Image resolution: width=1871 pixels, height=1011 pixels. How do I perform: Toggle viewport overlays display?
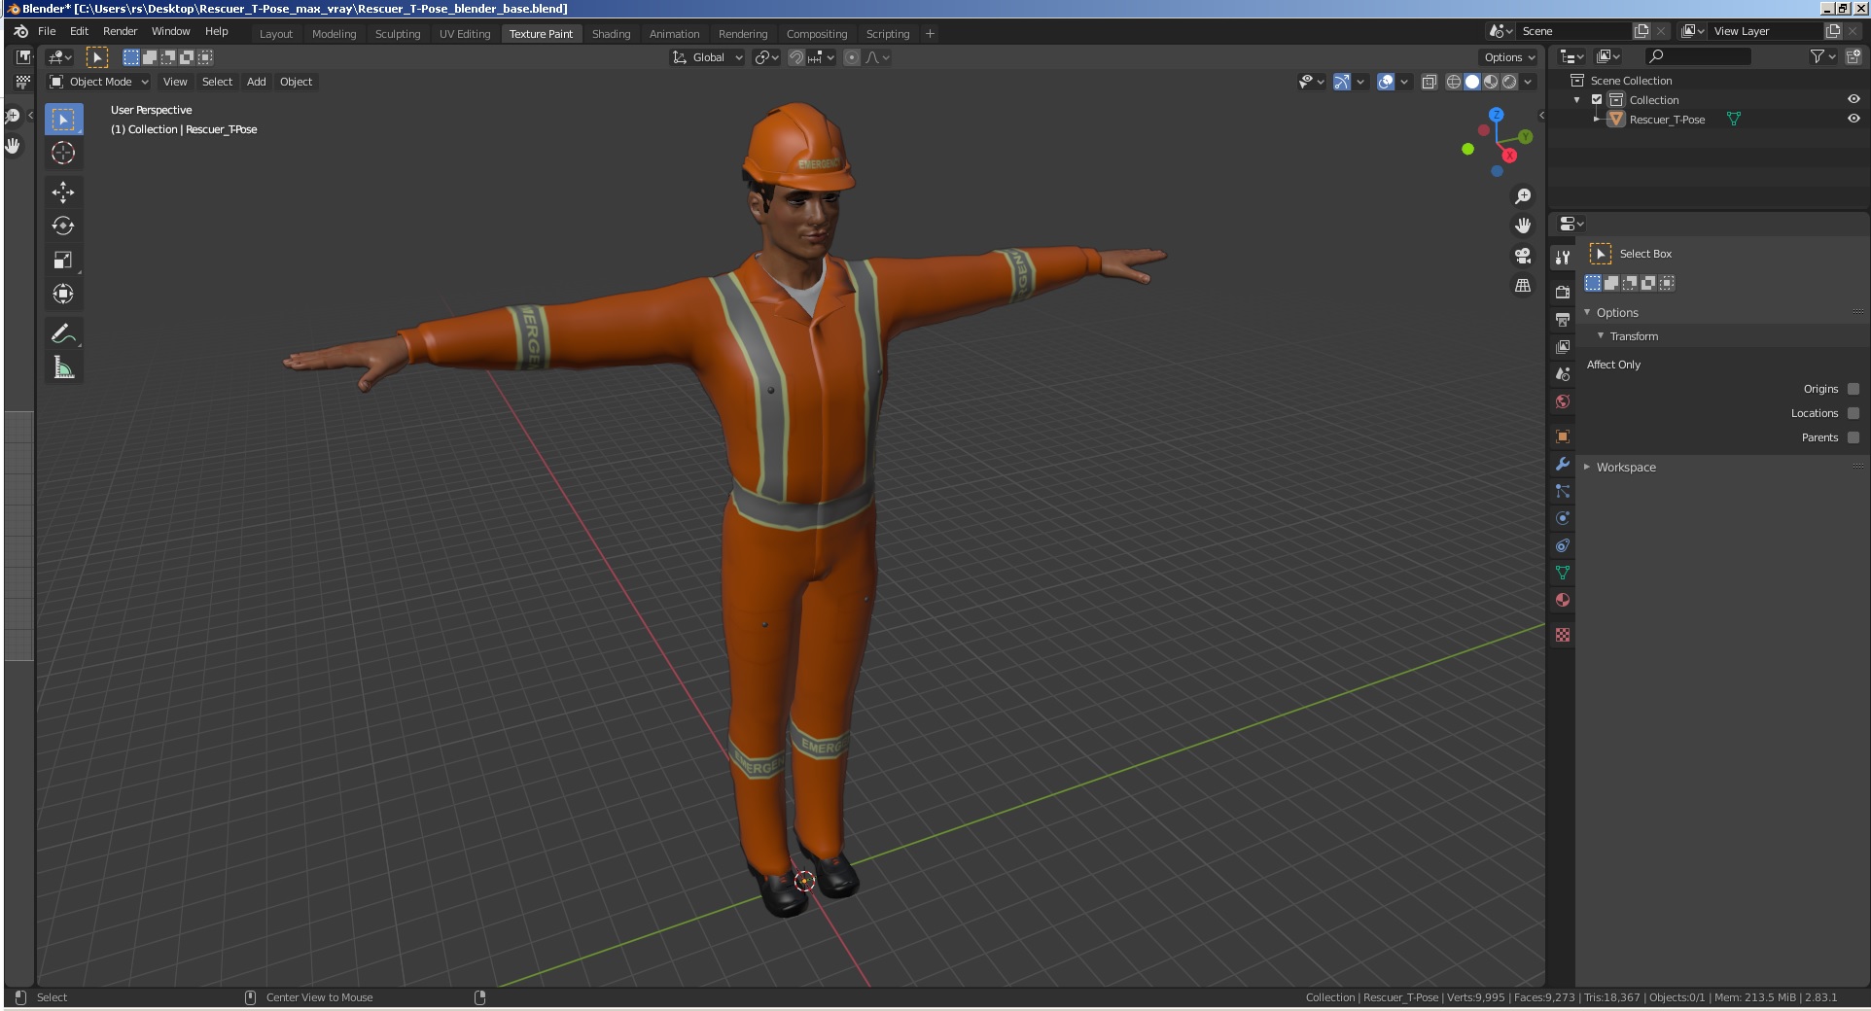[x=1386, y=82]
